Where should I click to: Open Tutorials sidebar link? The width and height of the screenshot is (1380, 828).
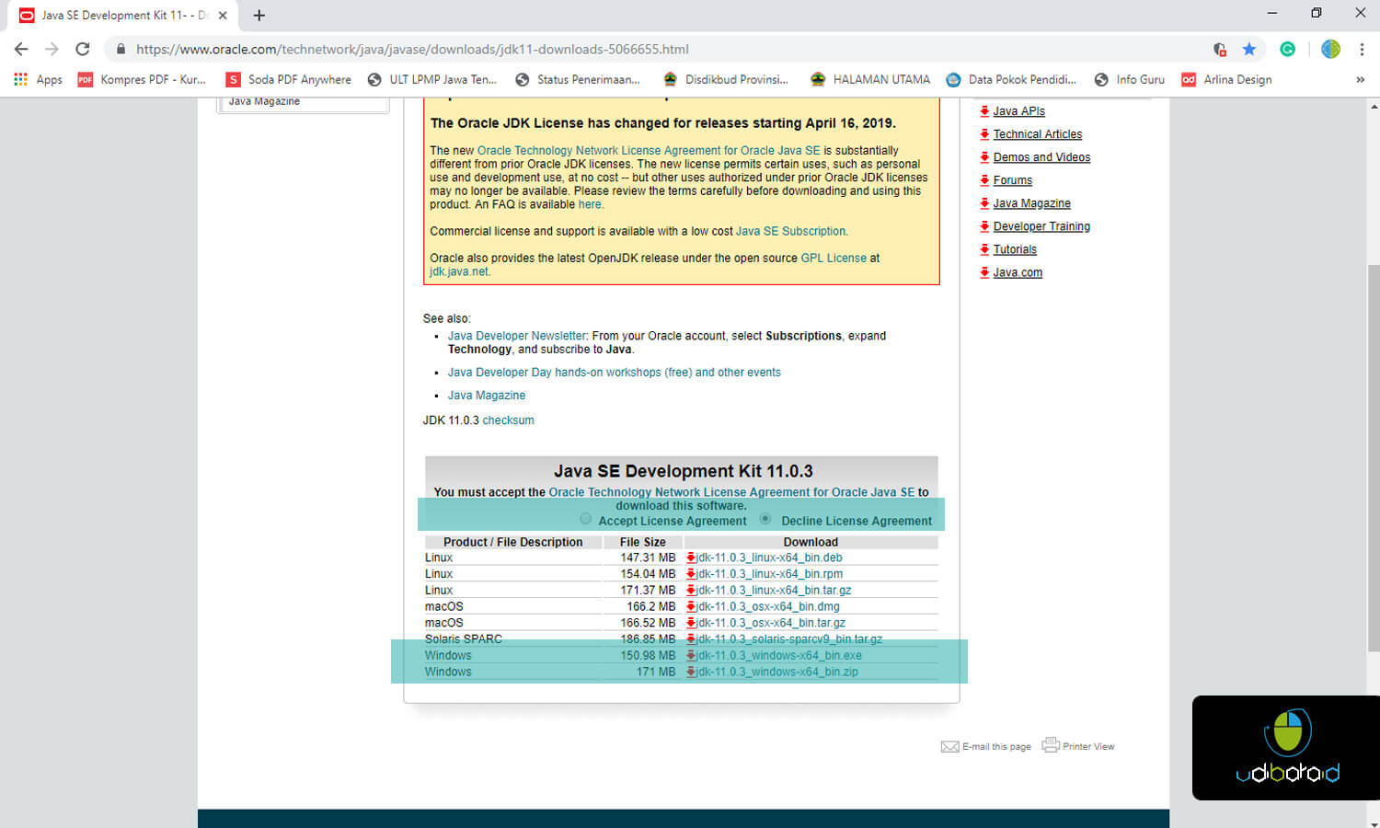tap(1015, 249)
